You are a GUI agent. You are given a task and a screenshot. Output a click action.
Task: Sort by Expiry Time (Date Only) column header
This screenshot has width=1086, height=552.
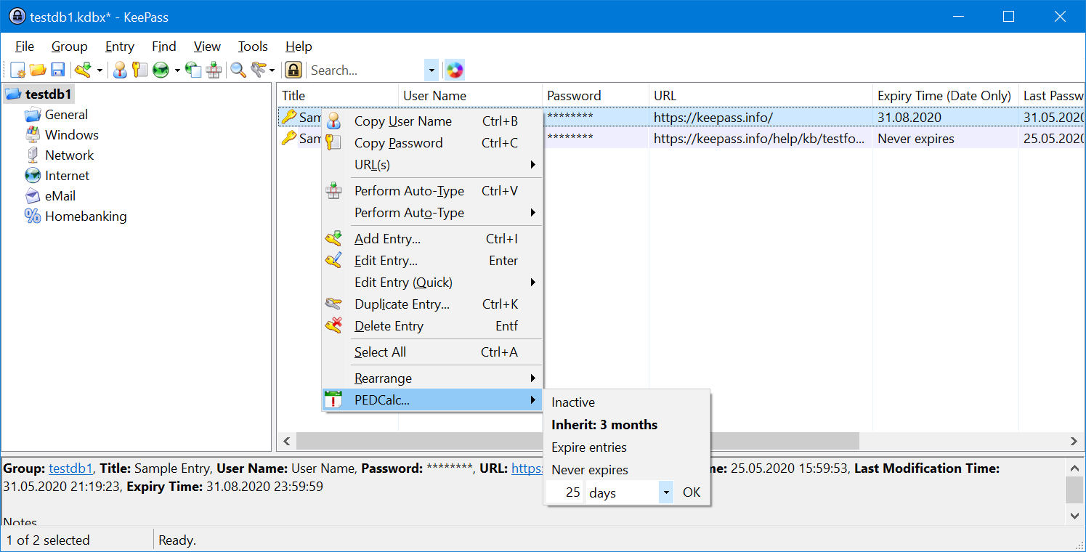(x=945, y=96)
